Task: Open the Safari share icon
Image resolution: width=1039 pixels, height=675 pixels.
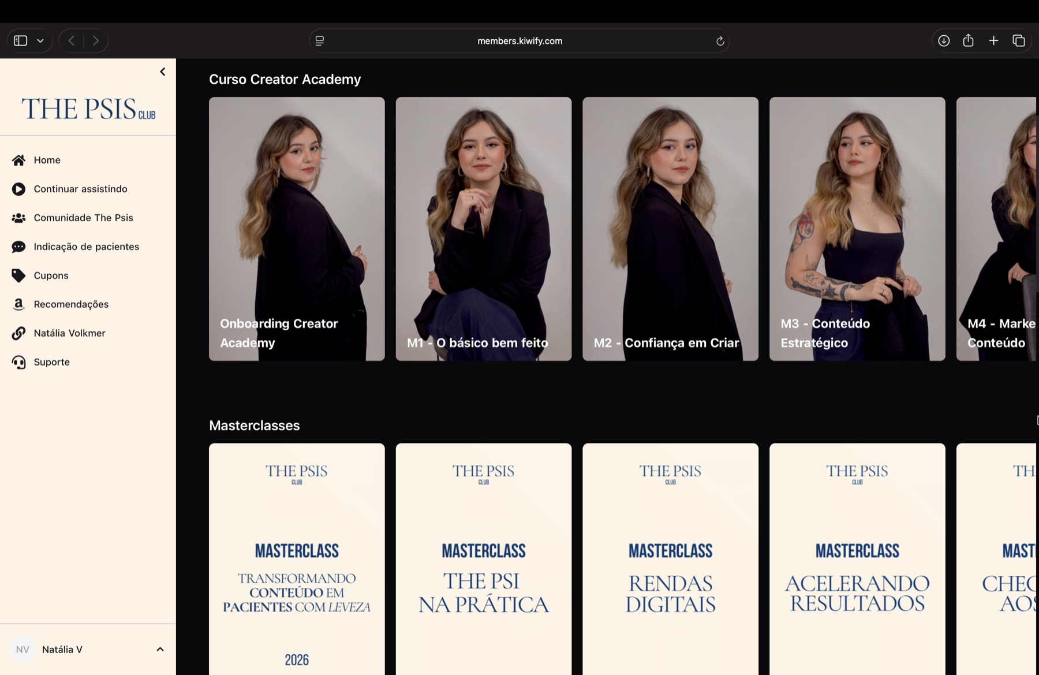Action: [969, 40]
